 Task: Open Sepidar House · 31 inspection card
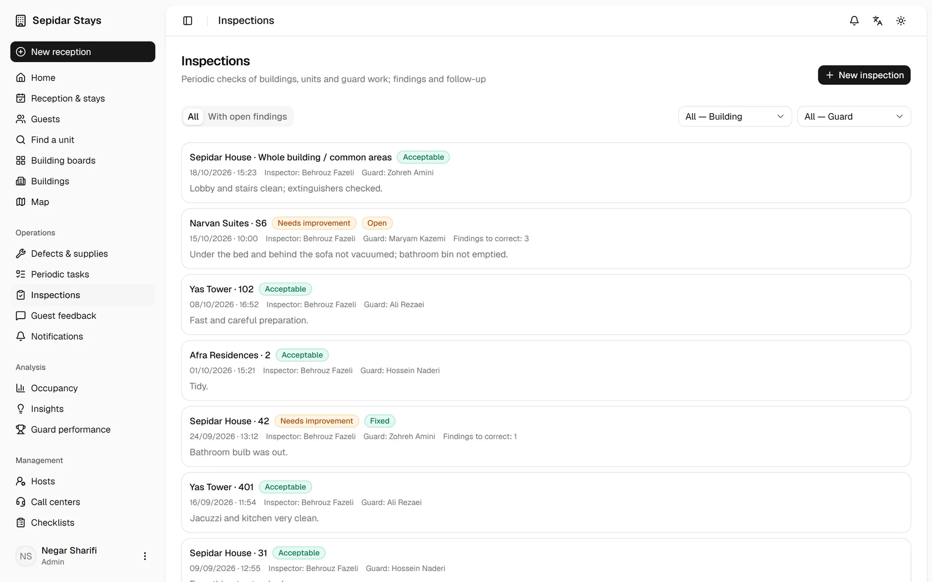(546, 560)
